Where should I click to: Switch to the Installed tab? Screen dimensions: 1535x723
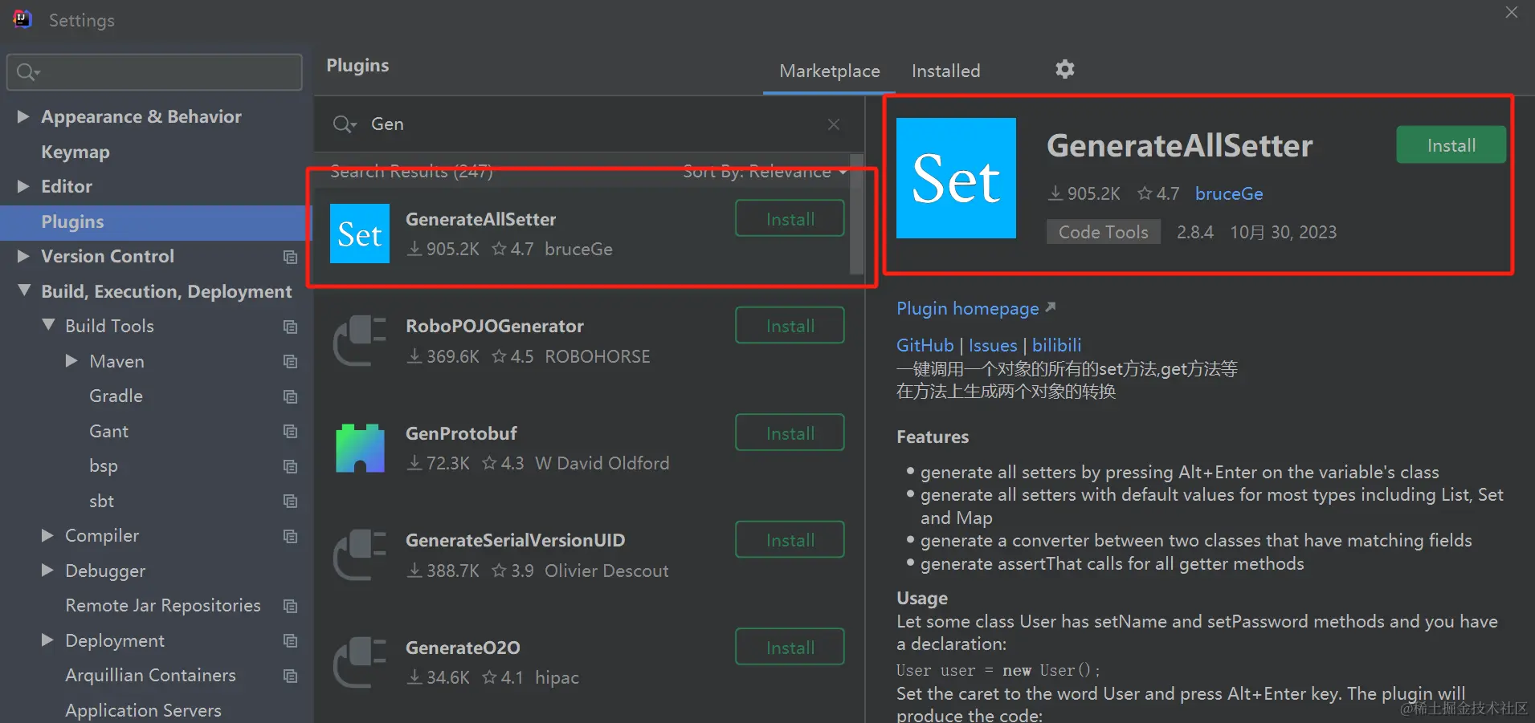[x=945, y=71]
